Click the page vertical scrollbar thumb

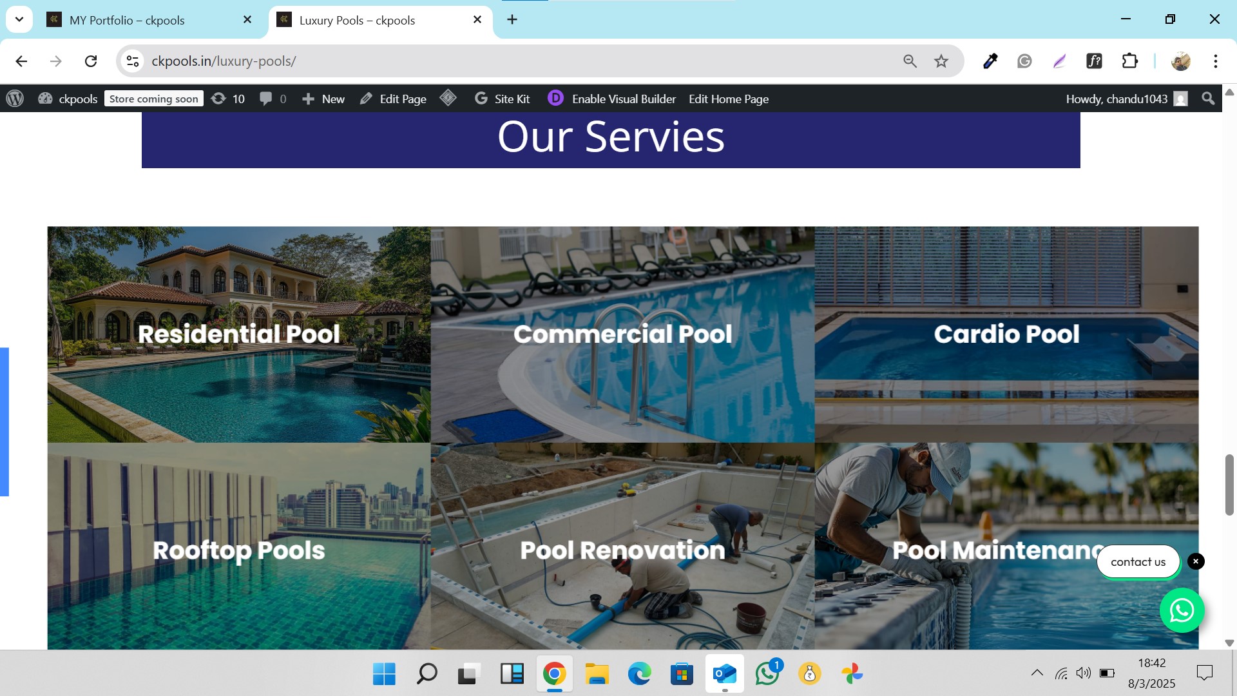(1229, 485)
